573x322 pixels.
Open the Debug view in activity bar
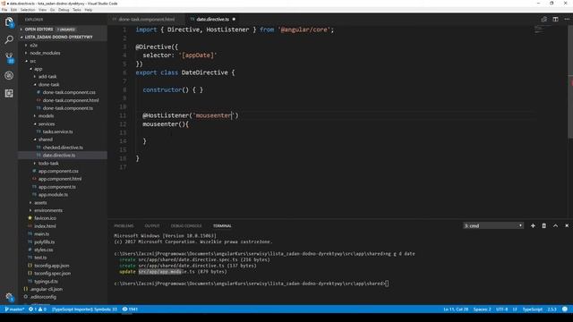pyautogui.click(x=9, y=75)
